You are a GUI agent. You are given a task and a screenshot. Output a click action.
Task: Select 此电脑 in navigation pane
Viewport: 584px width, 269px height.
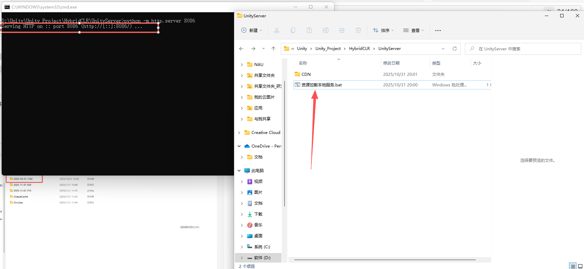point(257,171)
